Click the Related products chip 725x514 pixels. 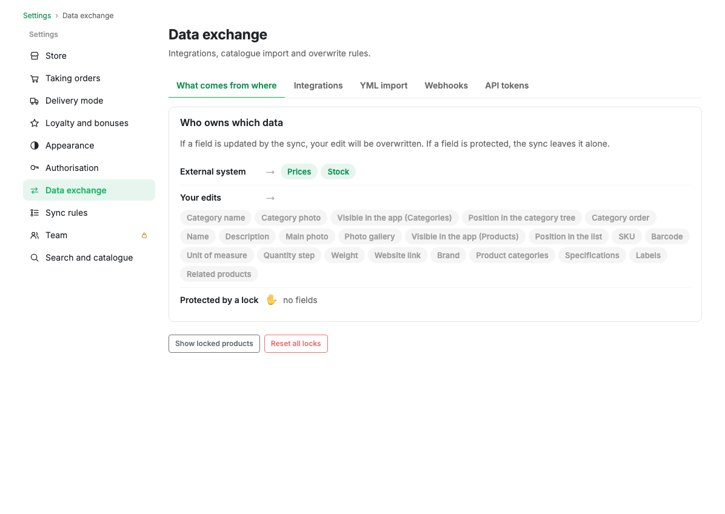[x=219, y=275]
